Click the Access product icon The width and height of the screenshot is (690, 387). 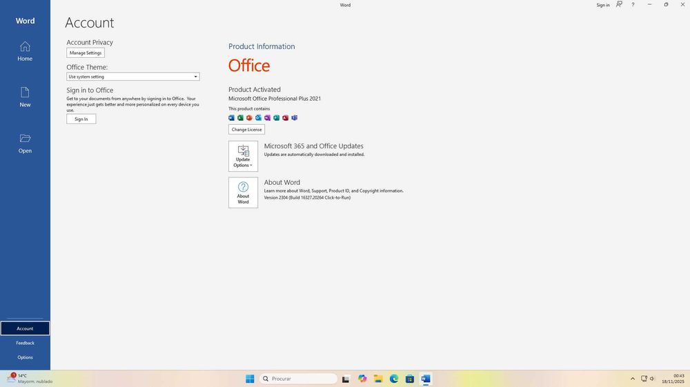click(285, 118)
